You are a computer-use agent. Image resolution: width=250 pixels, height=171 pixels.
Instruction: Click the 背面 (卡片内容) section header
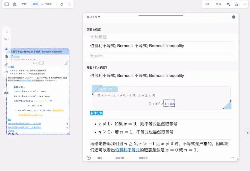(x=97, y=67)
